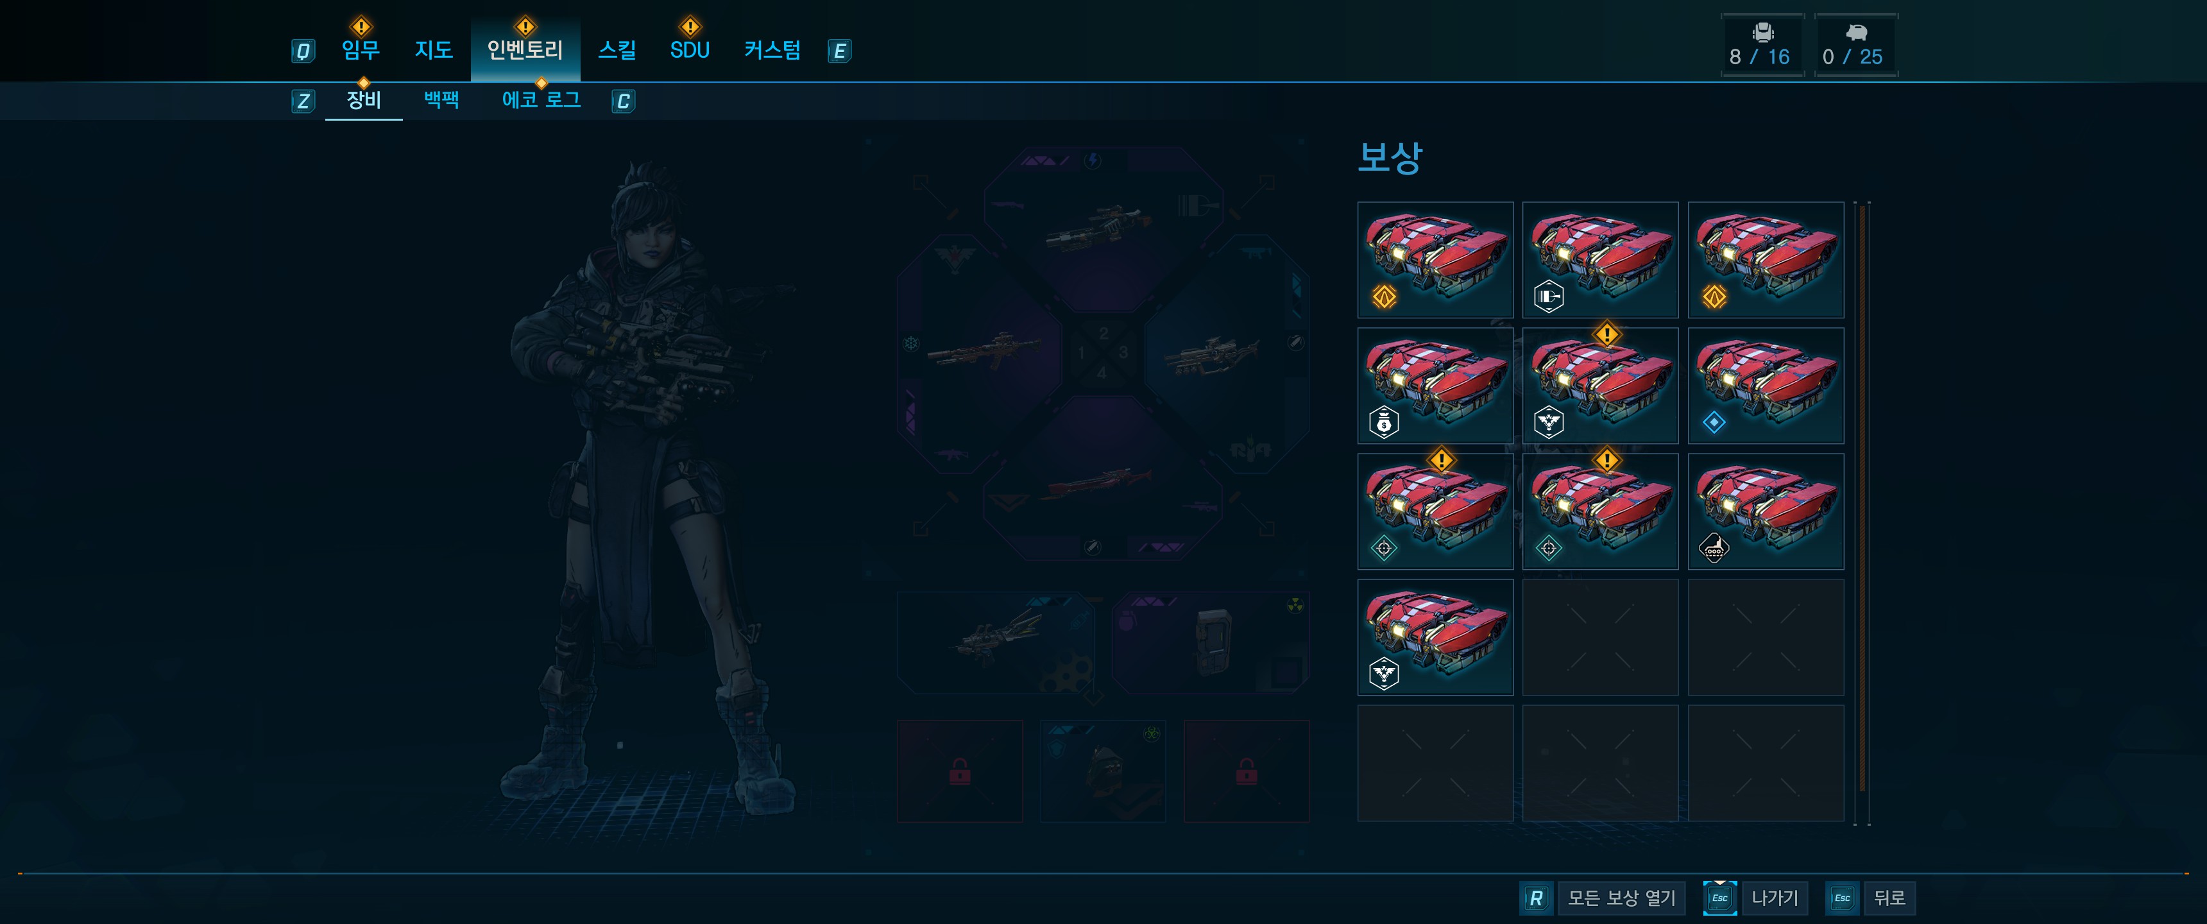Switch to the 지도 map tab
This screenshot has height=924, width=2207.
click(x=434, y=49)
